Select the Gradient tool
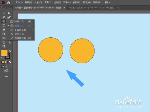The image size is (150, 112). (4, 34)
